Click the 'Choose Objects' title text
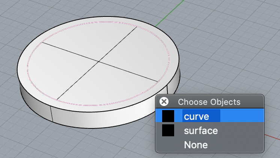 (209, 102)
